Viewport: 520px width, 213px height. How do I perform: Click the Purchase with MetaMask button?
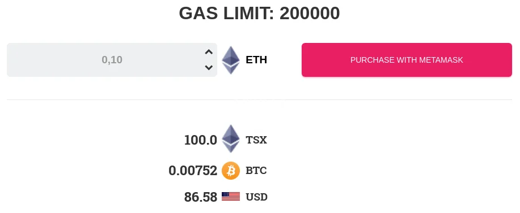[x=407, y=60]
